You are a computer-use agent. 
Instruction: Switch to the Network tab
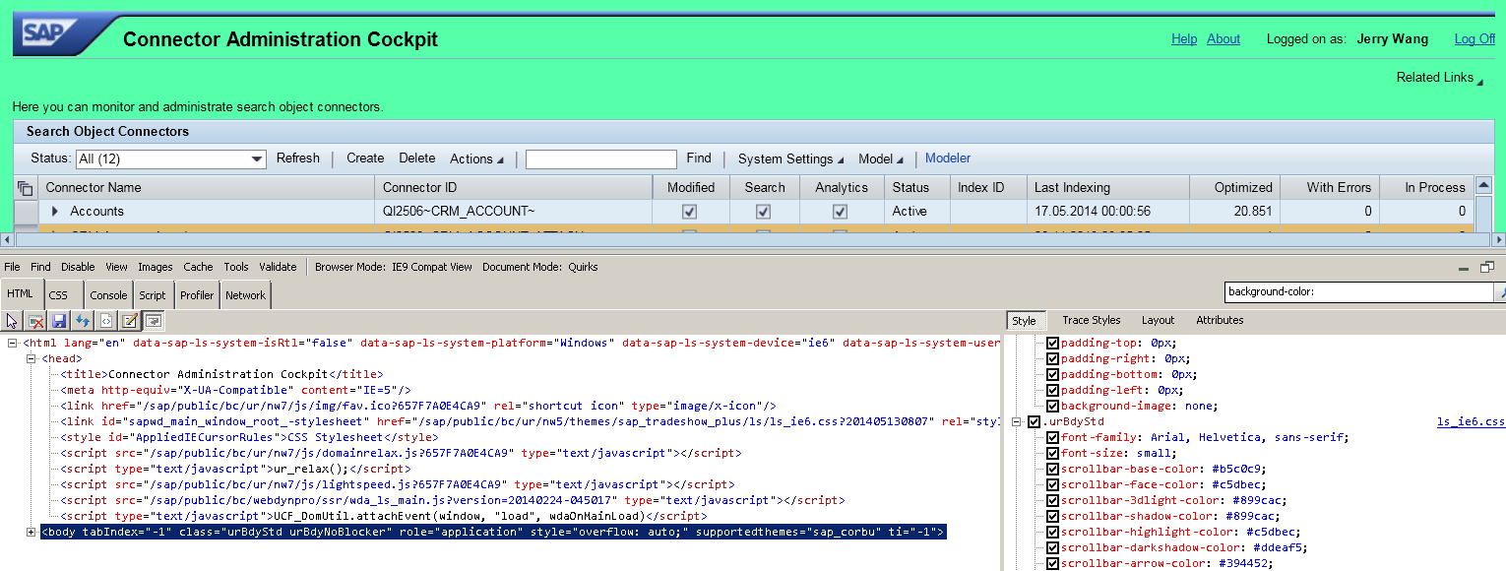(245, 295)
